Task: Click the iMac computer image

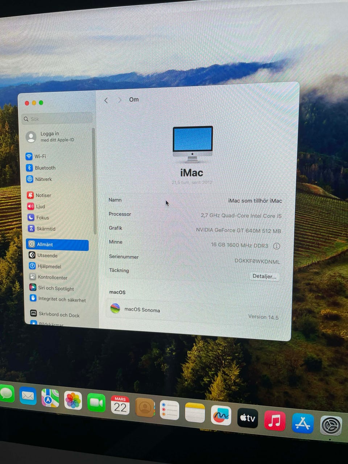Action: [192, 144]
